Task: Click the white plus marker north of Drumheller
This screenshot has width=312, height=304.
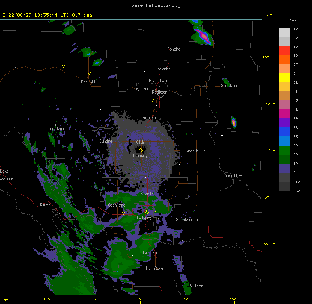Action: 222,135
